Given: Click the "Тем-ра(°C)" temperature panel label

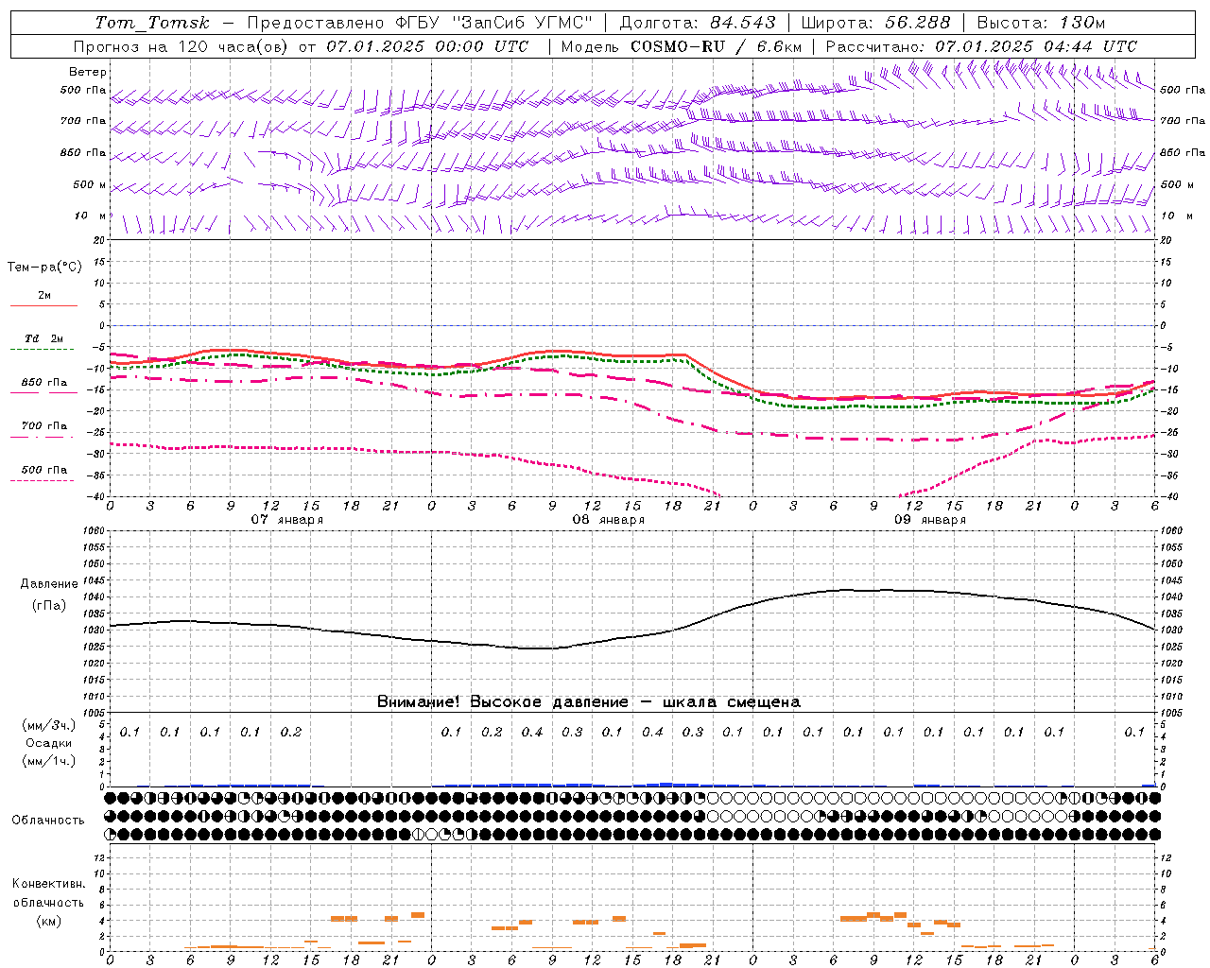Looking at the screenshot, I should click(44, 268).
